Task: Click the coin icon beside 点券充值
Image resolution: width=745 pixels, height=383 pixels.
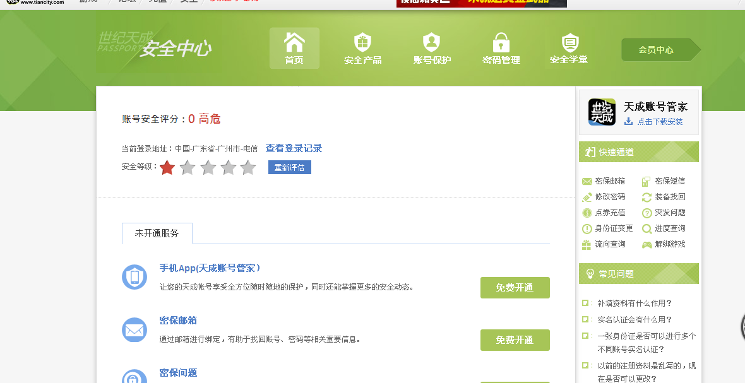Action: click(x=587, y=213)
